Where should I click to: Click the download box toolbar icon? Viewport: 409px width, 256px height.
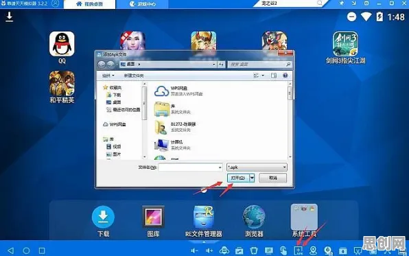pos(342,251)
